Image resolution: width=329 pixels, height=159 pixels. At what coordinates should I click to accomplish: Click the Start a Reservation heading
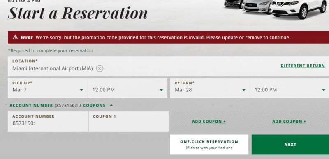(78, 13)
